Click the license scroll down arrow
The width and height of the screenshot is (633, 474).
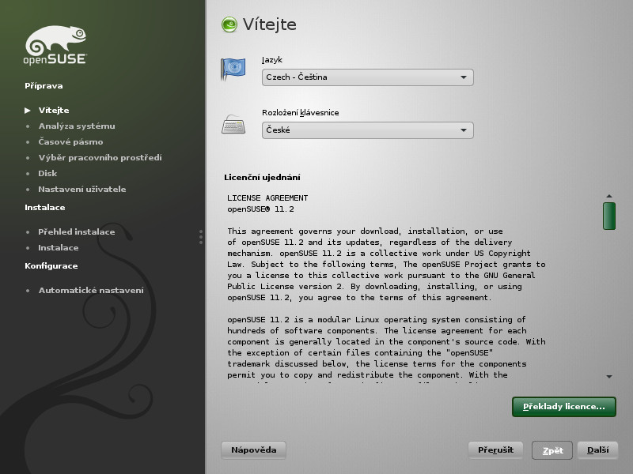(609, 377)
